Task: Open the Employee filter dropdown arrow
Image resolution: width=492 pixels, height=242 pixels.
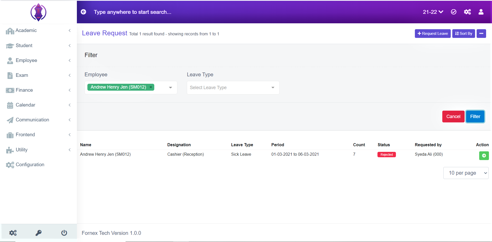Action: coord(170,88)
